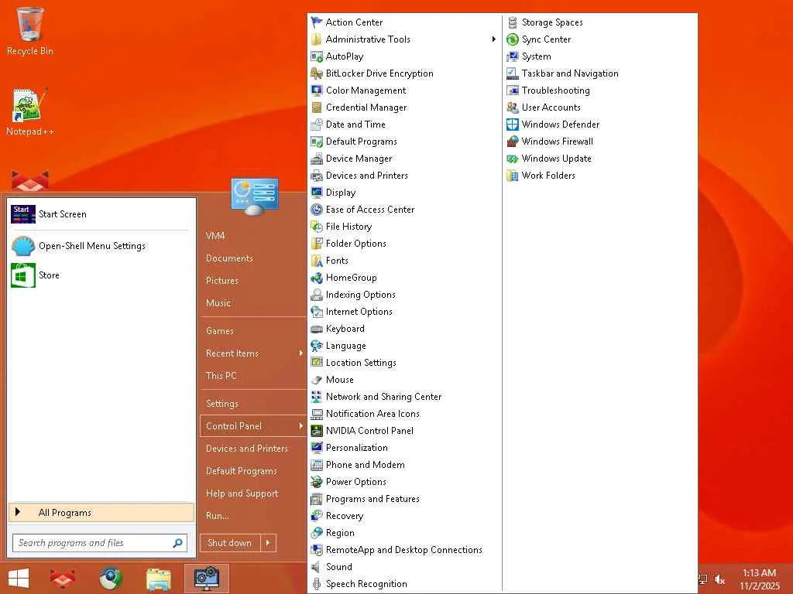Open shut down options arrow
Screen dimensions: 793x594
tap(268, 543)
